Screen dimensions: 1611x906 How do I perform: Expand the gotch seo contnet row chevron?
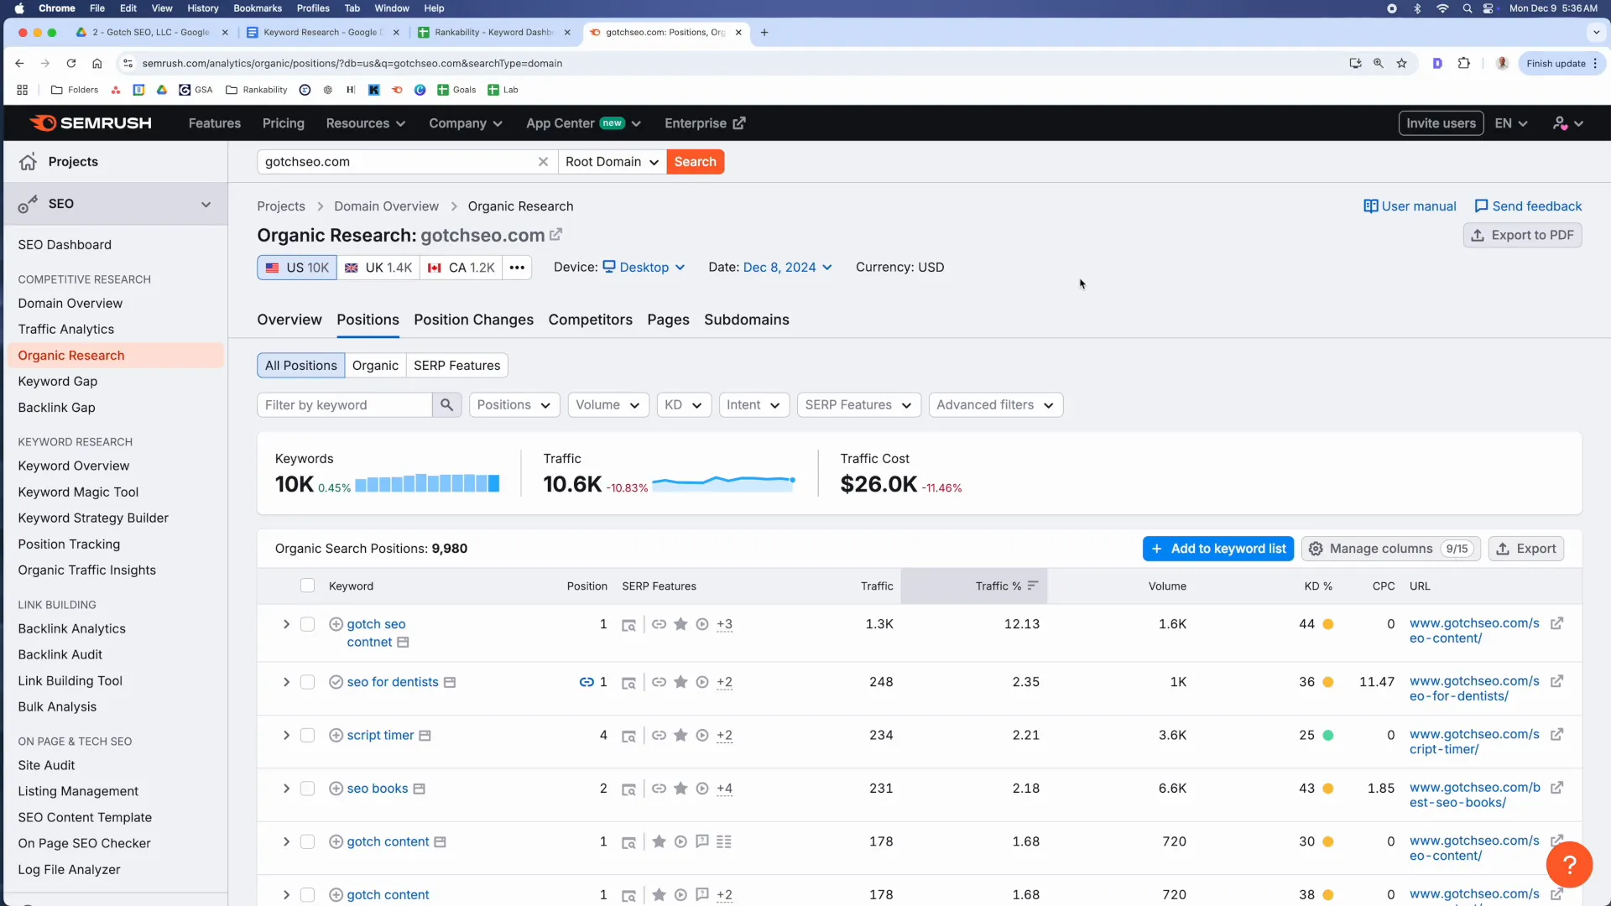click(x=286, y=624)
